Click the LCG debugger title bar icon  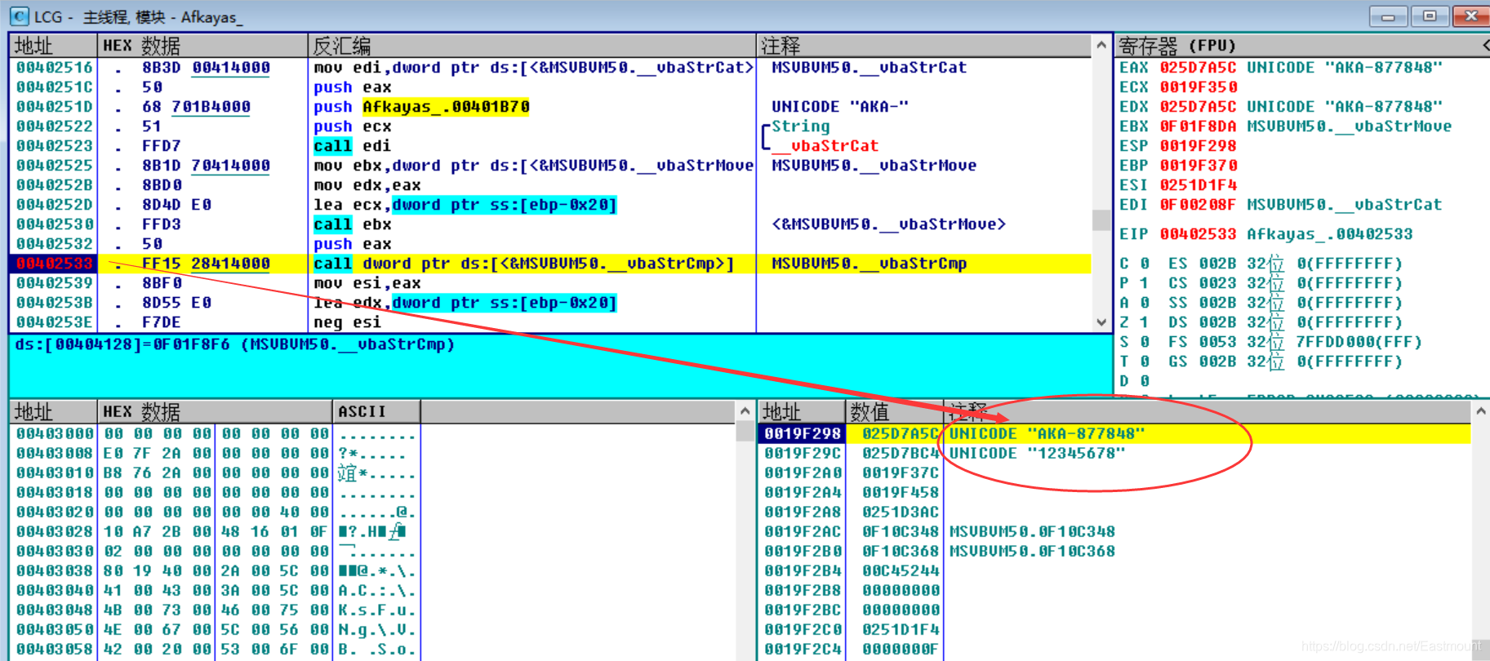(x=19, y=16)
